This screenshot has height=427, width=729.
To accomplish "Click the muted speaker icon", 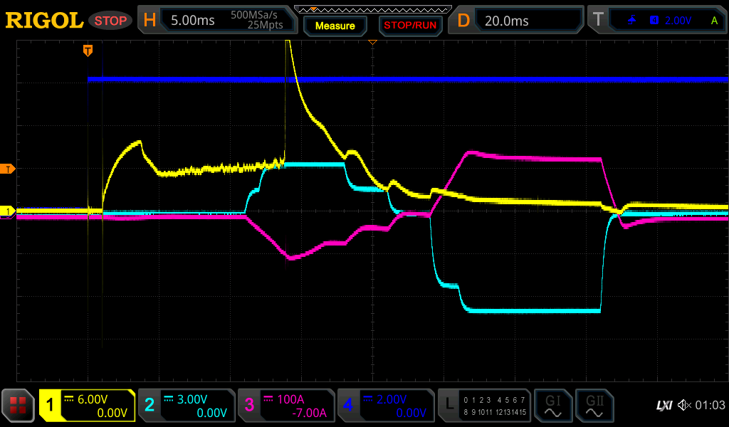I will coord(684,406).
